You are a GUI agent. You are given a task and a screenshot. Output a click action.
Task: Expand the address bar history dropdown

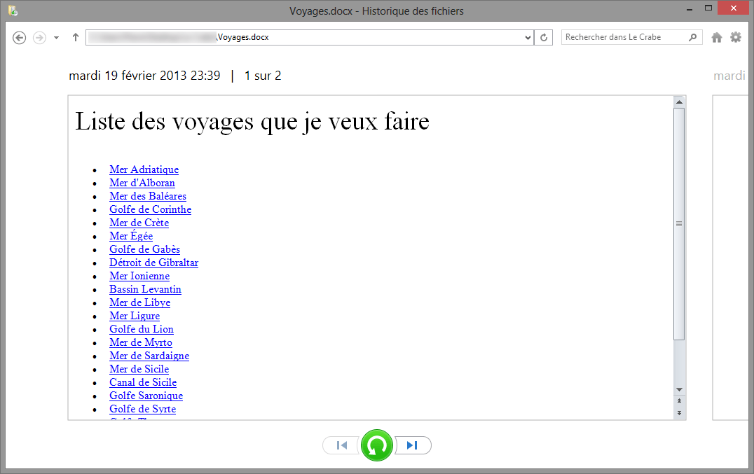tap(528, 38)
